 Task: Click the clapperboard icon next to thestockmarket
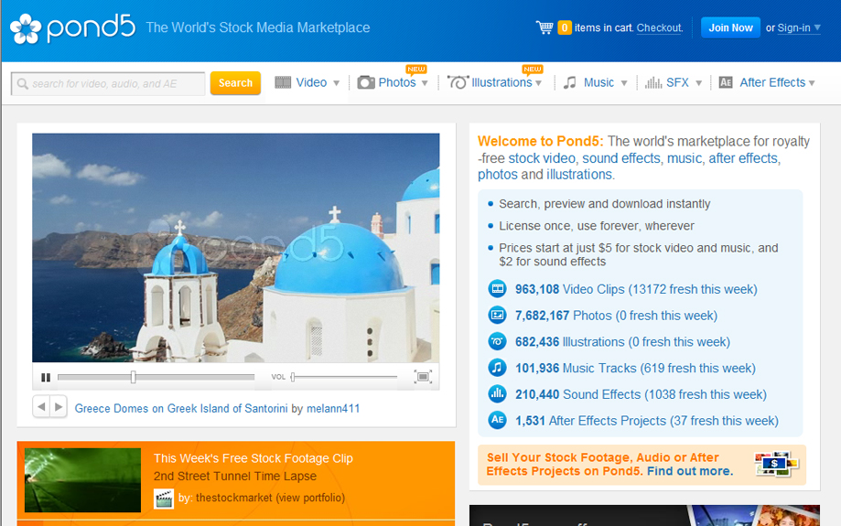coord(164,499)
